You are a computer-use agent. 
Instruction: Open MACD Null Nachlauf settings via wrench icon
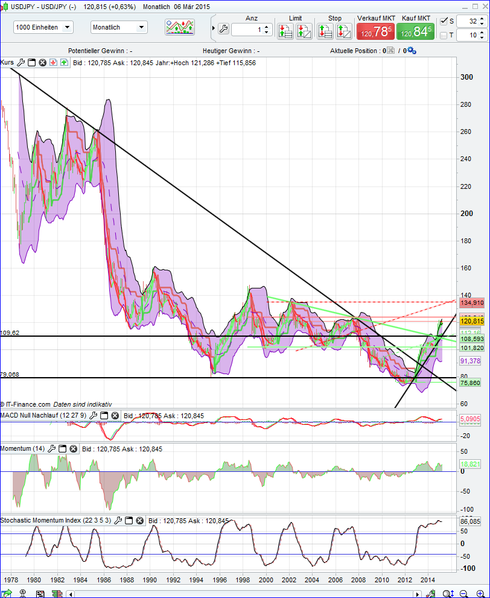pyautogui.click(x=94, y=415)
